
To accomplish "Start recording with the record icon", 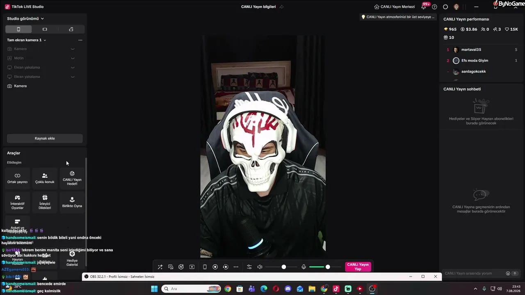I will click(x=215, y=267).
